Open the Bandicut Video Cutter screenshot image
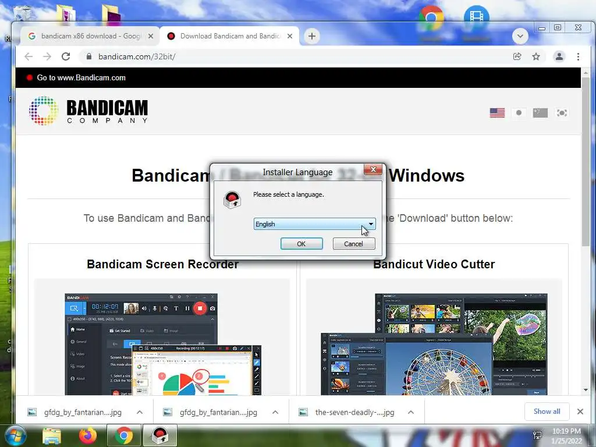596x447 pixels. click(434, 344)
